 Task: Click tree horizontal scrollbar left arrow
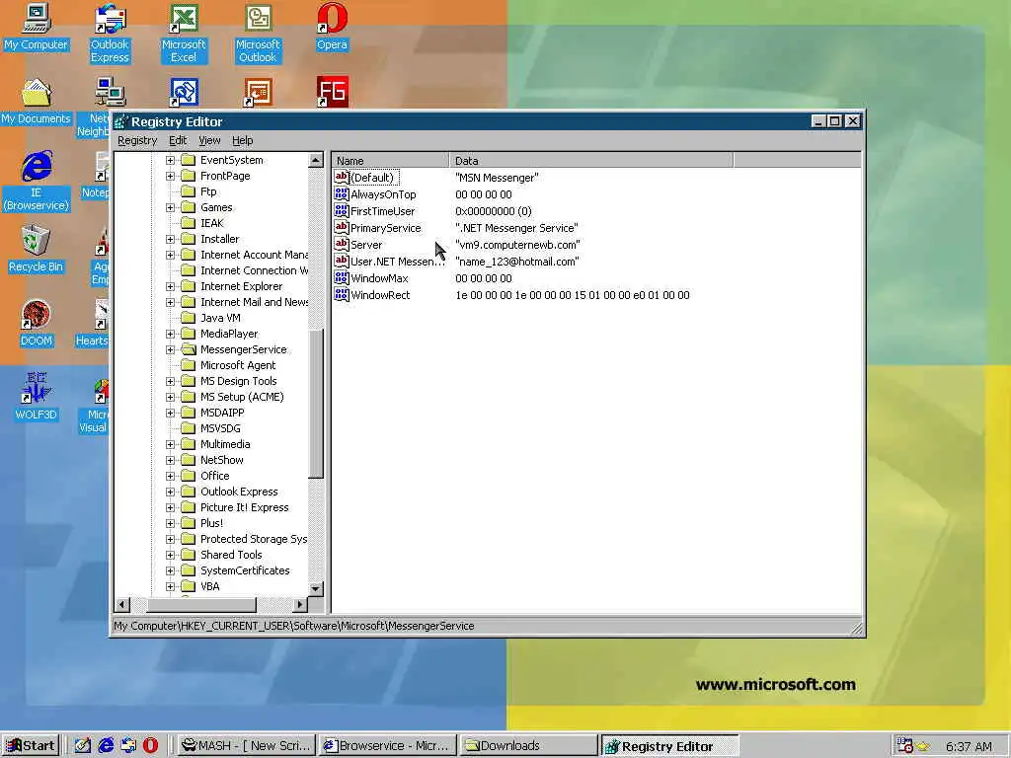pyautogui.click(x=121, y=605)
